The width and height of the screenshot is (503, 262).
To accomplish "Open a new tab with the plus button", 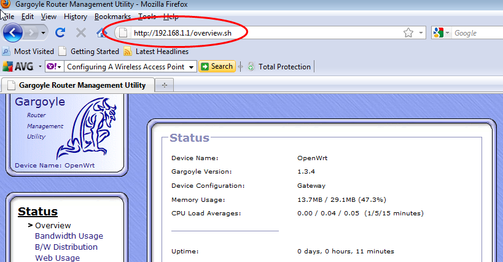I will coord(164,85).
